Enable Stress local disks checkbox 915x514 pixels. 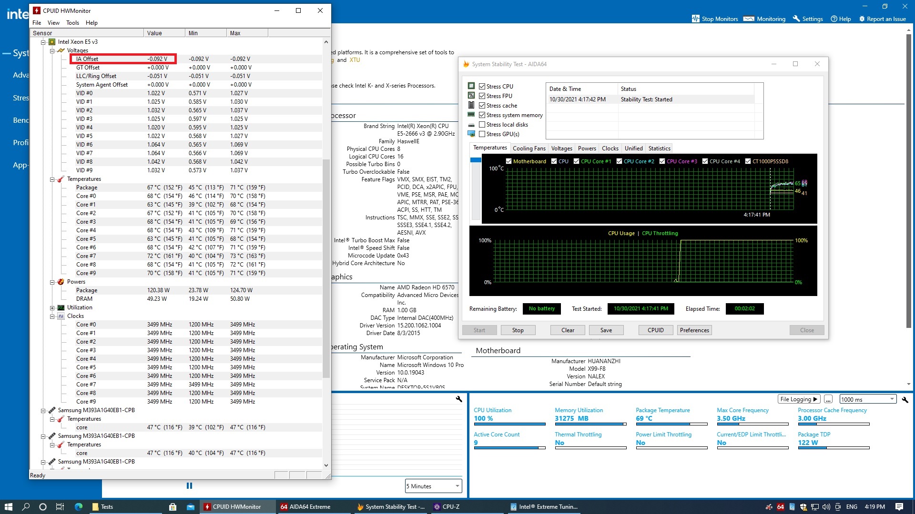(482, 125)
